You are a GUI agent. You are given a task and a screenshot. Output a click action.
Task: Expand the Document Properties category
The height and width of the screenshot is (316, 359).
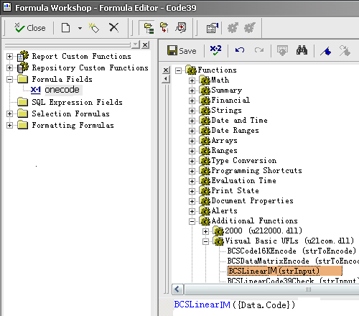click(x=192, y=201)
